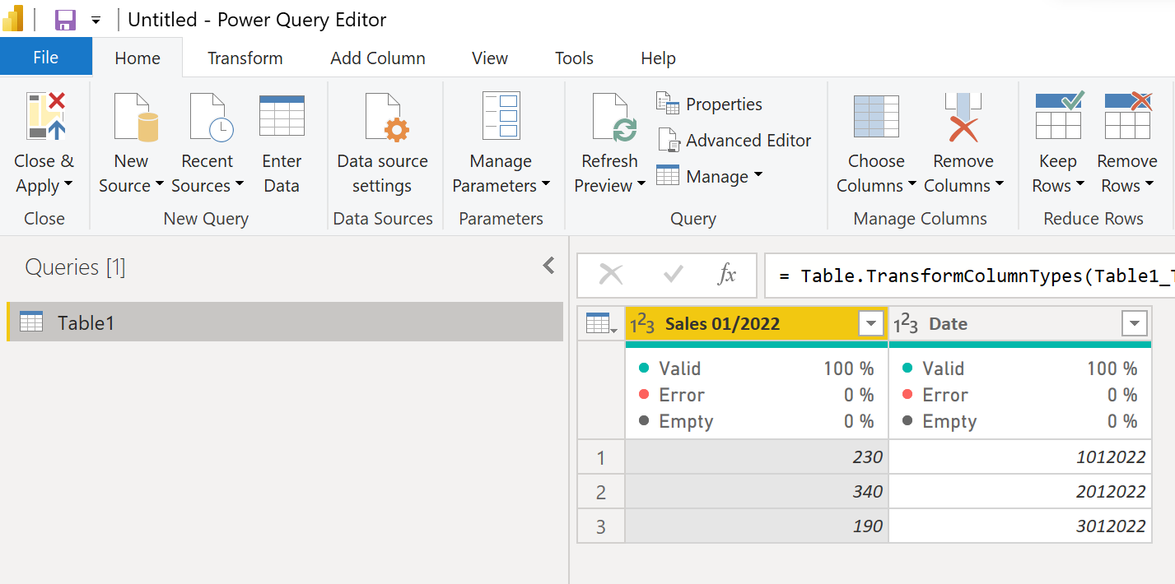Open the filter dropdown for Date column

1134,324
